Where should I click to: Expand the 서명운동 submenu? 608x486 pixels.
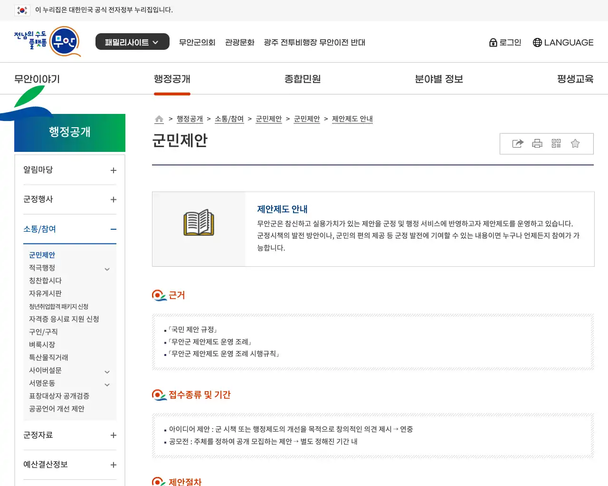[107, 384]
